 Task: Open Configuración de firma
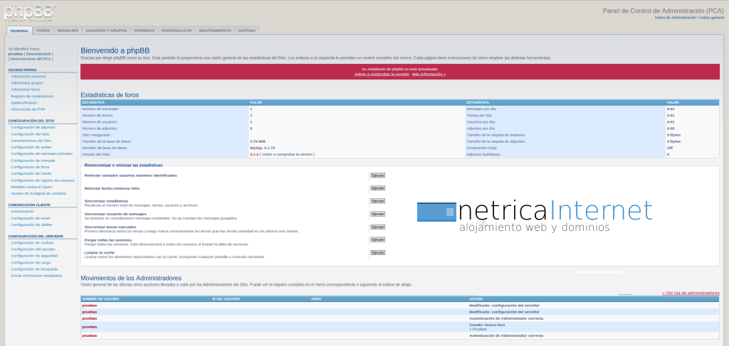pyautogui.click(x=30, y=167)
